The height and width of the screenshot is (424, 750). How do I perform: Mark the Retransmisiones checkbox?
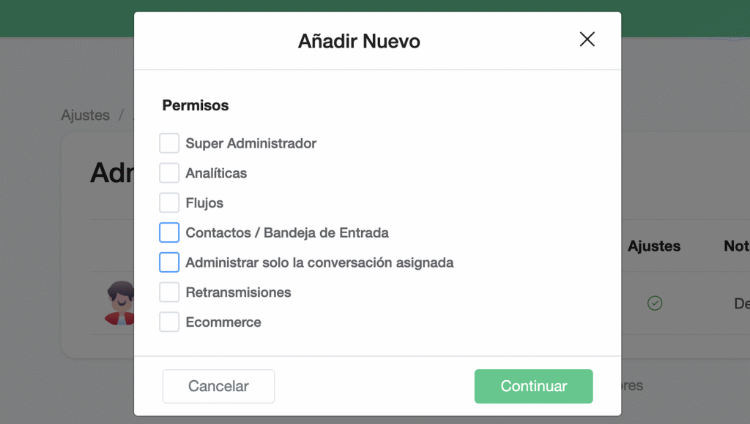169,292
